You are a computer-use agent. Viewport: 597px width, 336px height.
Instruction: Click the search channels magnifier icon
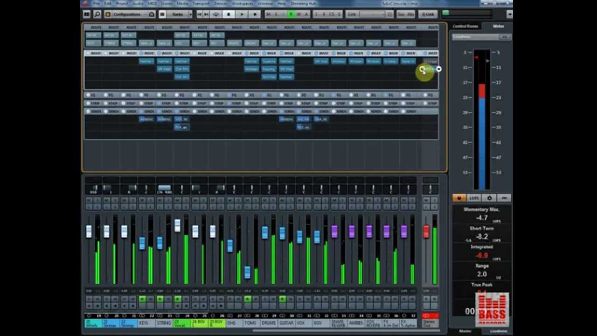coord(97,14)
